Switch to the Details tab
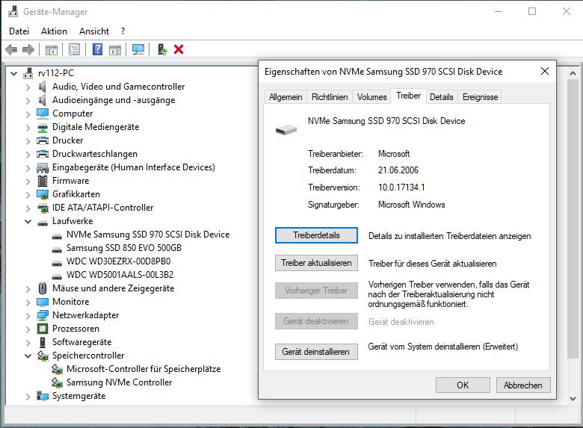This screenshot has width=583, height=428. [441, 97]
